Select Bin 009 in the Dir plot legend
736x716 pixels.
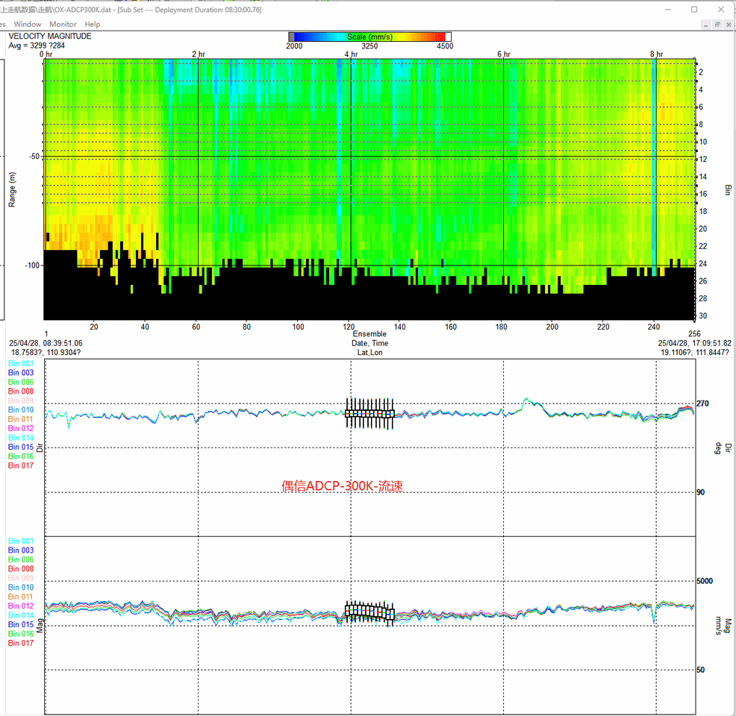tap(21, 401)
